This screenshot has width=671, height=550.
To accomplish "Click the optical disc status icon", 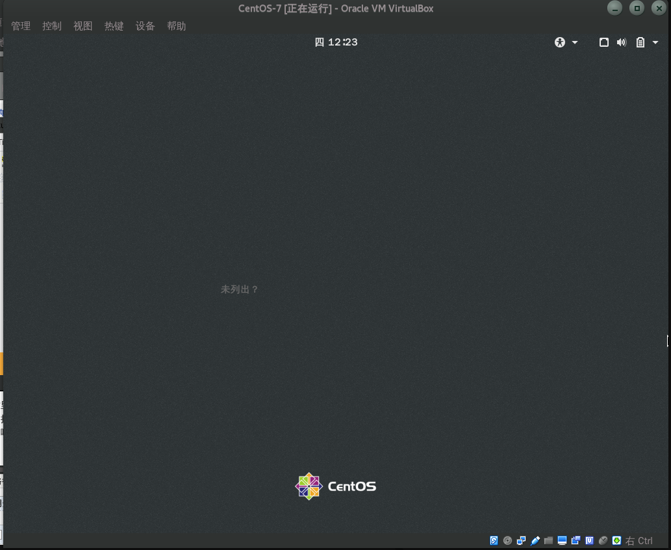I will click(x=507, y=541).
